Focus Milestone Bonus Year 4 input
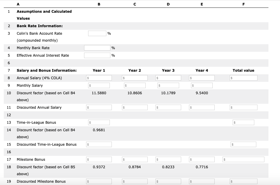Screen dimensions: 280x185 coord(202,159)
